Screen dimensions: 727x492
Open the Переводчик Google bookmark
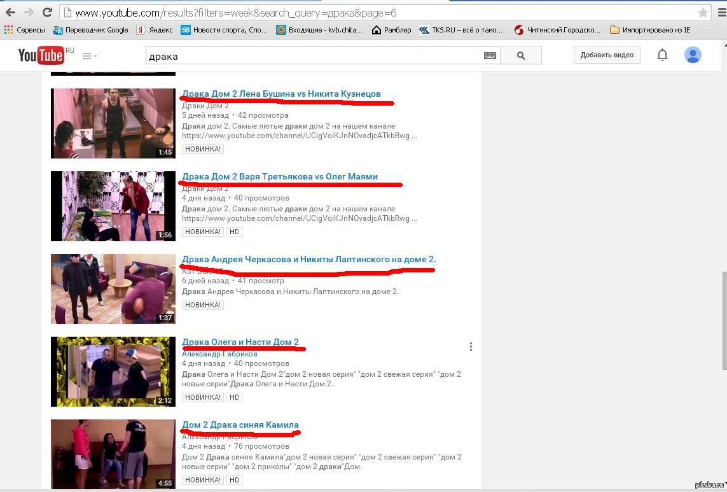[90, 30]
